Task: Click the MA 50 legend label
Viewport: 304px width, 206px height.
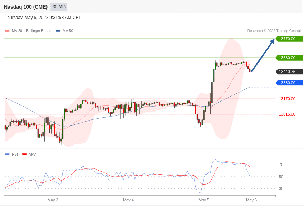Action: pos(68,31)
